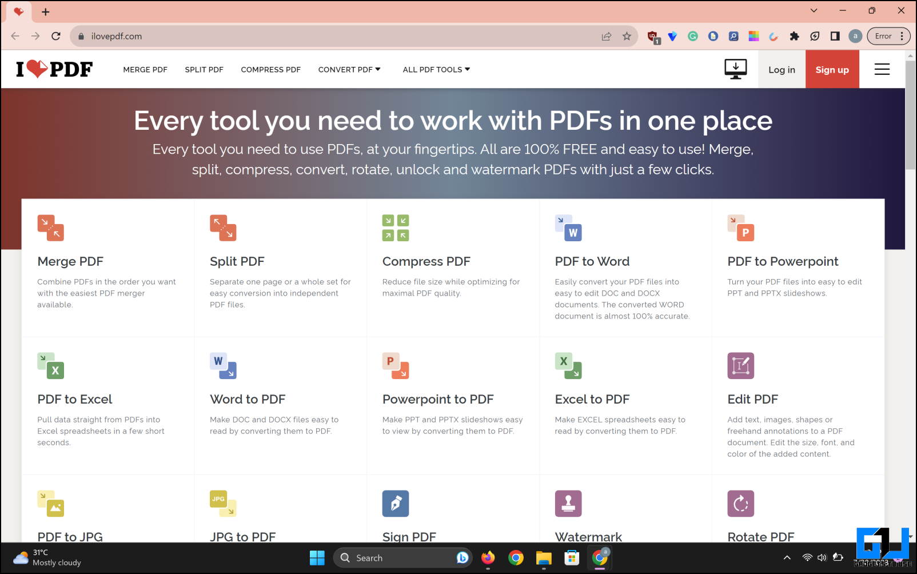Go to COMPRESS PDF in the navbar
This screenshot has height=574, width=917.
pos(271,69)
